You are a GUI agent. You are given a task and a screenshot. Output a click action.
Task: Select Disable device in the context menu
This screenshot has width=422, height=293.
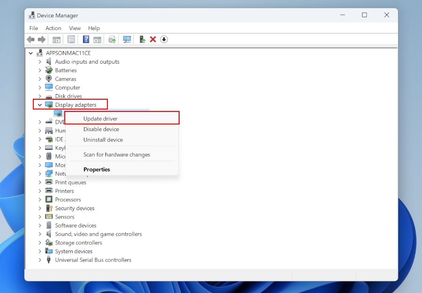coord(101,129)
